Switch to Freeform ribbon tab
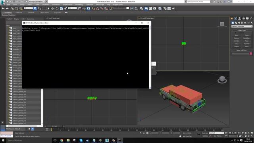 pyautogui.click(x=19, y=12)
